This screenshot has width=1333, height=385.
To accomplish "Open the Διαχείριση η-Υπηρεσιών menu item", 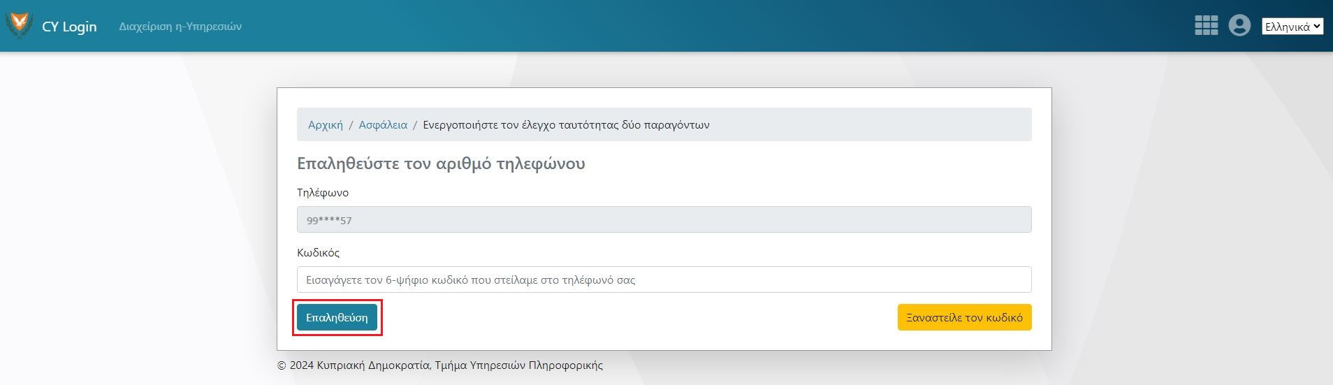I will pyautogui.click(x=180, y=27).
